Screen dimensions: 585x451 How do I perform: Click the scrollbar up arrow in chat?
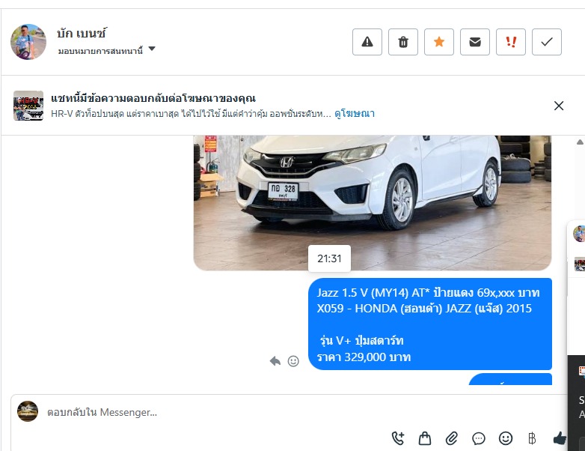(x=581, y=142)
